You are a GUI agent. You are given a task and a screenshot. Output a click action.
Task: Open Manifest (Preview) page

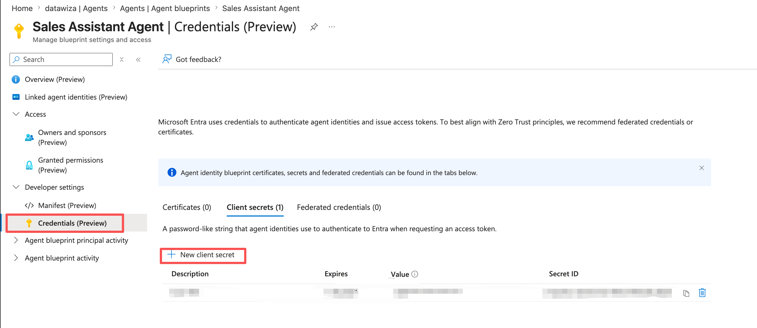tap(67, 205)
